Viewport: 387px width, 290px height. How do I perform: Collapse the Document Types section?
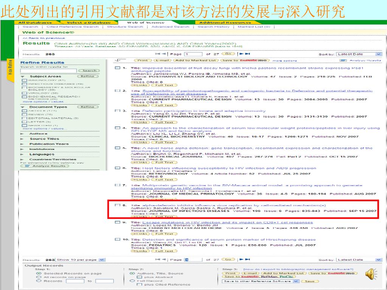pos(23,107)
